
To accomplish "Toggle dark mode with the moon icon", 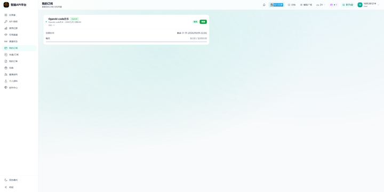I will 6,180.
